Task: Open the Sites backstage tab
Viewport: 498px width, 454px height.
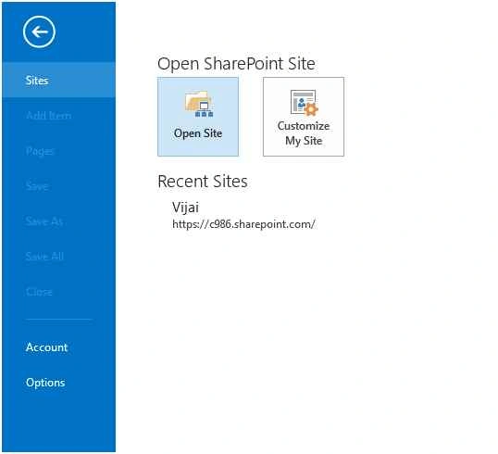Action: 58,80
